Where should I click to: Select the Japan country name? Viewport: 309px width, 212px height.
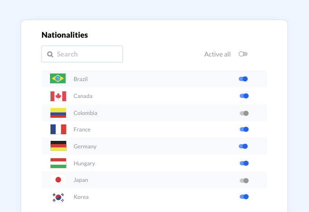81,180
